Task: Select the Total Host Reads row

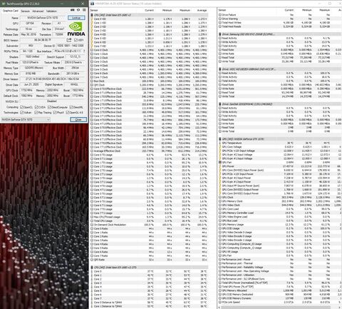Action: pyautogui.click(x=280, y=26)
